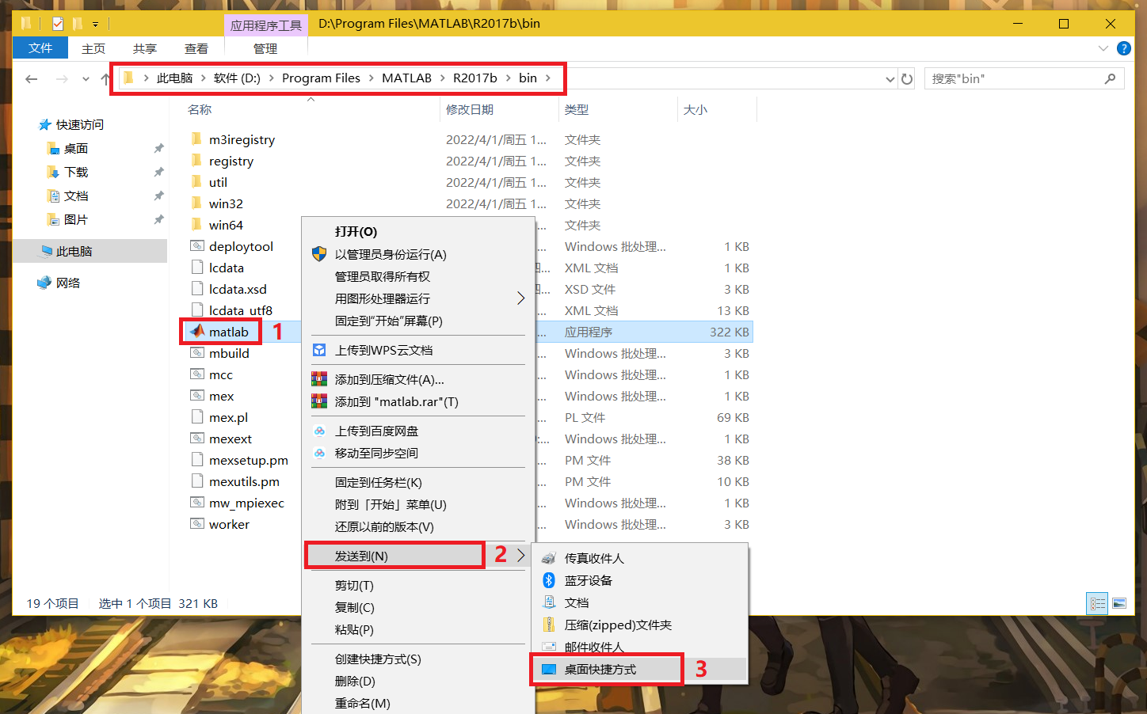Choose 以管理员身份运行(A) with shield icon

click(390, 254)
